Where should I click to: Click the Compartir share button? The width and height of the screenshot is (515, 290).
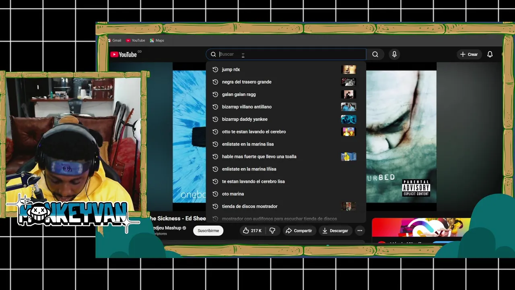coord(299,231)
